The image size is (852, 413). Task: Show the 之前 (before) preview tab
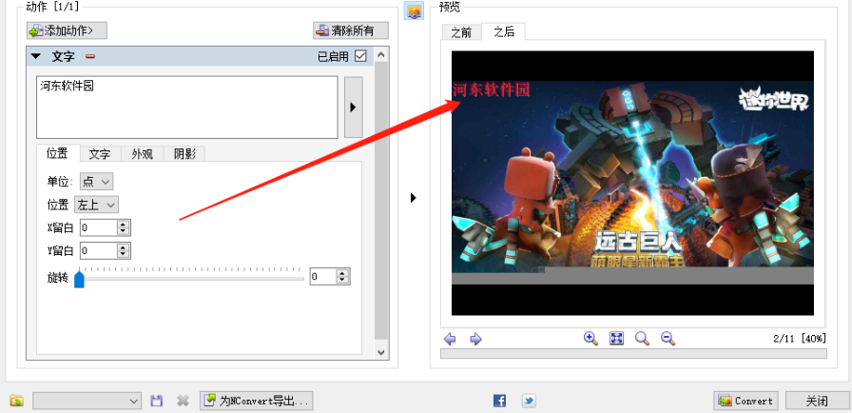tap(461, 32)
